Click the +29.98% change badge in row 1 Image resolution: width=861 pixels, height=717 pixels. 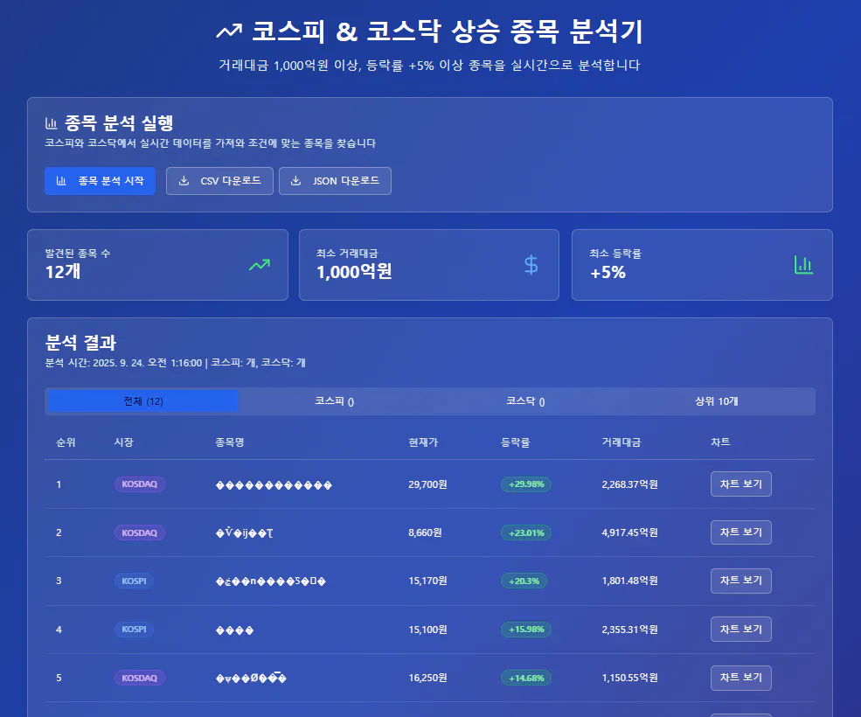[525, 484]
